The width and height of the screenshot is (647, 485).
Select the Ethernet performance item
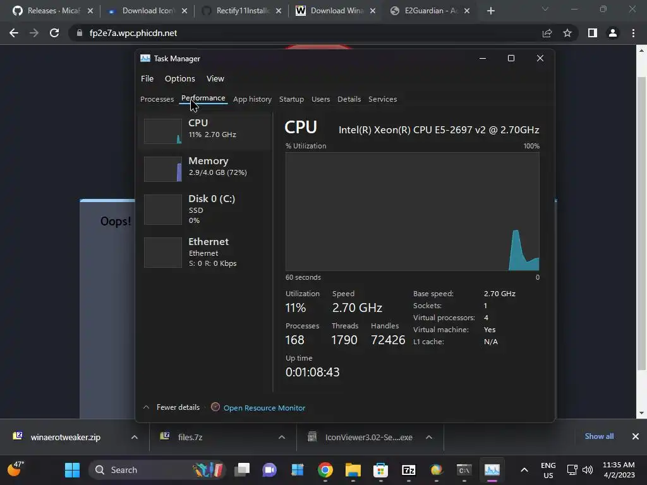(x=205, y=253)
